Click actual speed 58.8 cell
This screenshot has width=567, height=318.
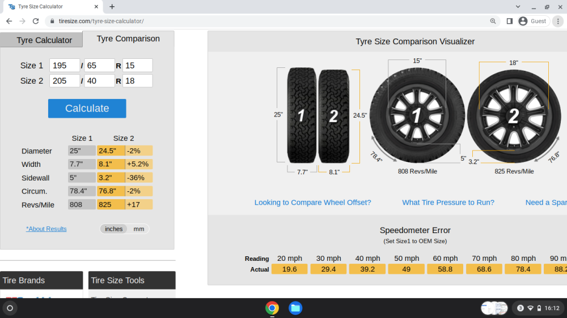445,269
